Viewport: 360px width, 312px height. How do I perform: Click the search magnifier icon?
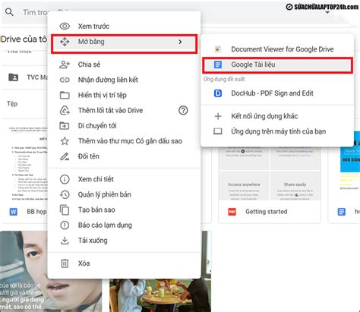pyautogui.click(x=9, y=12)
